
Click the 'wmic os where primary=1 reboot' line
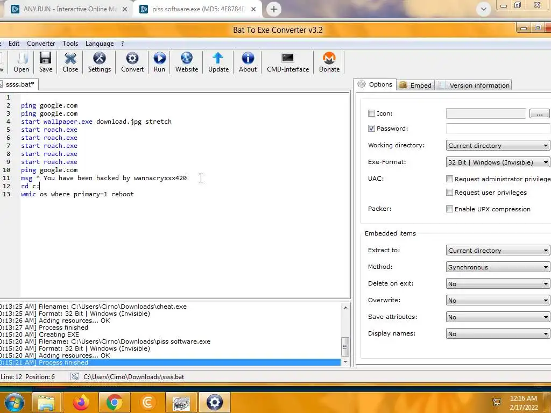(77, 194)
